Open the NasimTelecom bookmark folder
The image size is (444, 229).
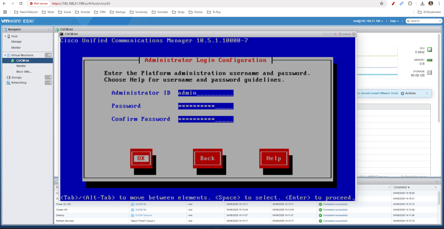(26, 12)
